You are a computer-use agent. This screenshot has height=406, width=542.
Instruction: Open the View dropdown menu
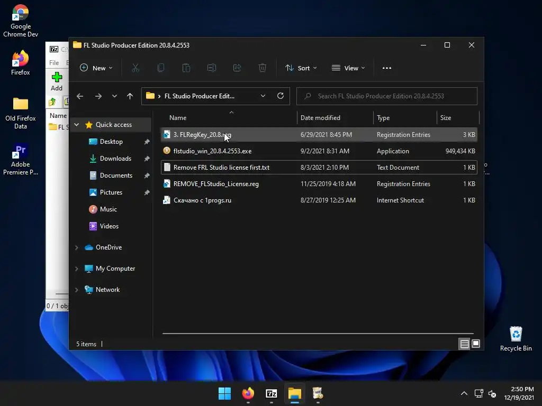348,68
